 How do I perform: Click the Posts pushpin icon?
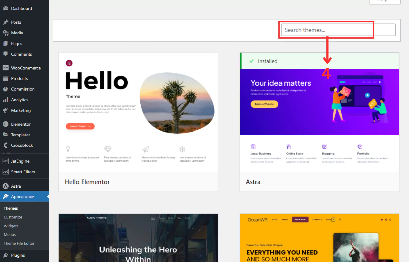(6, 22)
